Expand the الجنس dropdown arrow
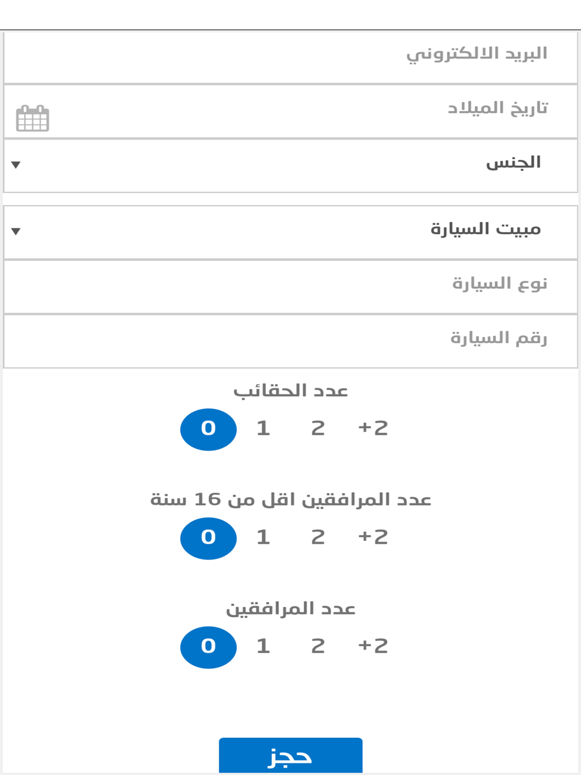The height and width of the screenshot is (775, 581). (16, 165)
